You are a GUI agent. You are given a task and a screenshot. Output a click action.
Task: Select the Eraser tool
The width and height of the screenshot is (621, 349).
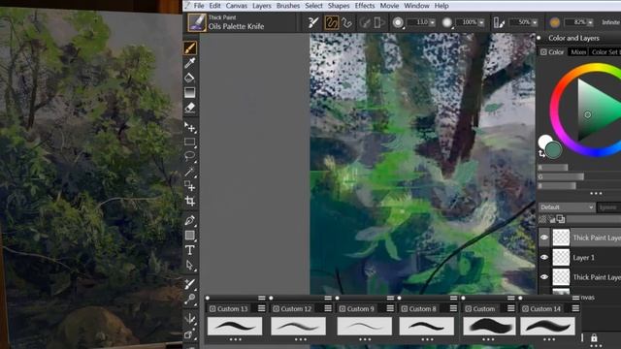190,108
